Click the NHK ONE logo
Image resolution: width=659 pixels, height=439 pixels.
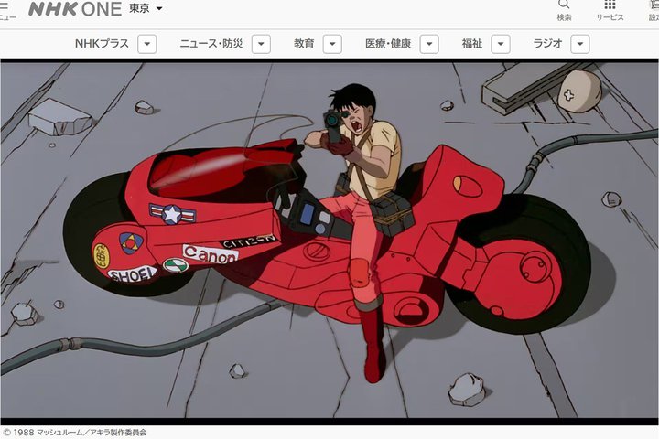[x=75, y=9]
